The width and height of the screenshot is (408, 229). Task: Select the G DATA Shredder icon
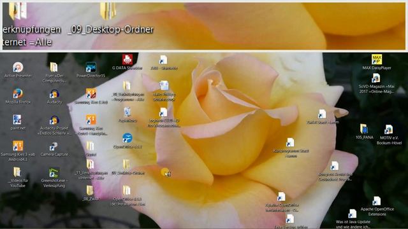127,60
